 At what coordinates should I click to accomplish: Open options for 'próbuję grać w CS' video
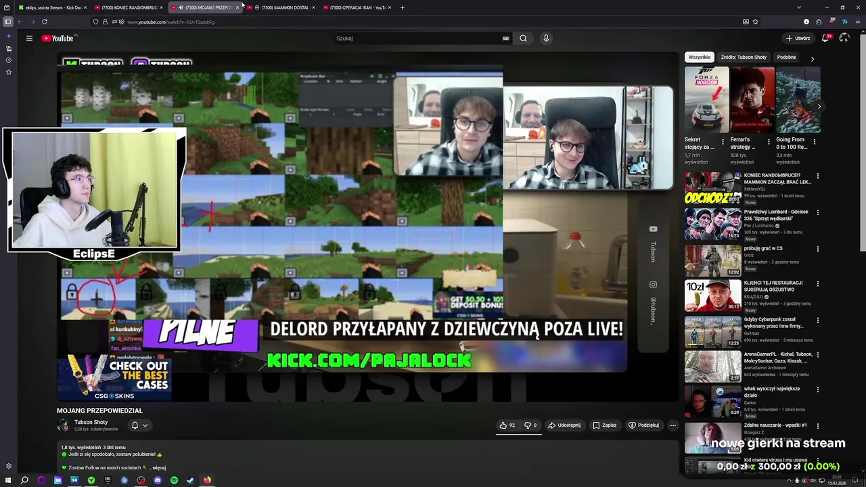817,249
